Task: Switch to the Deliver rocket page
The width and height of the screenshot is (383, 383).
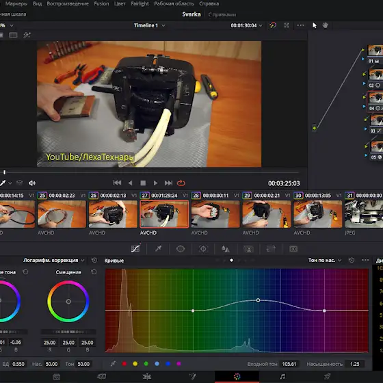Action: pyautogui.click(x=328, y=377)
